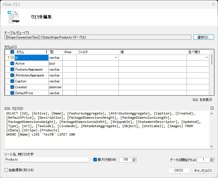
Task: Uncheck the Active column checkbox
Action: 12,64
